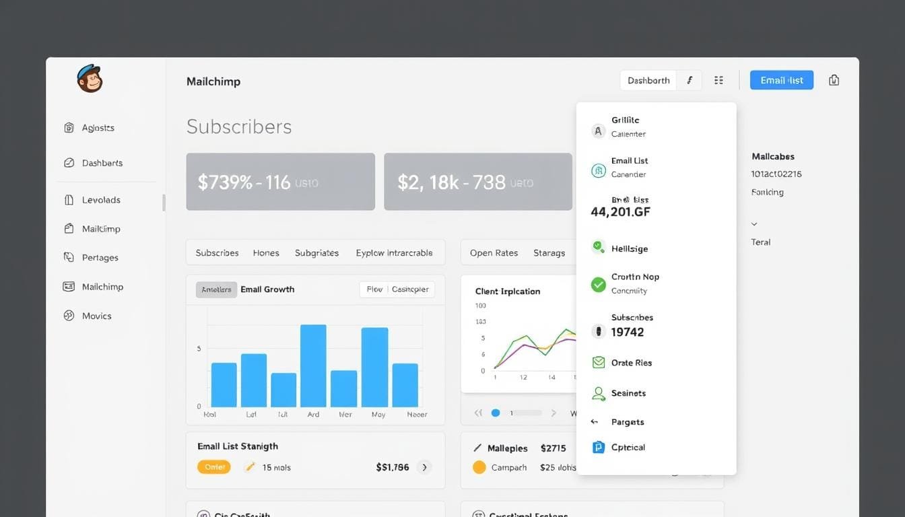Image resolution: width=905 pixels, height=517 pixels.
Task: Expand the Email List Stanigth arrow
Action: [424, 467]
